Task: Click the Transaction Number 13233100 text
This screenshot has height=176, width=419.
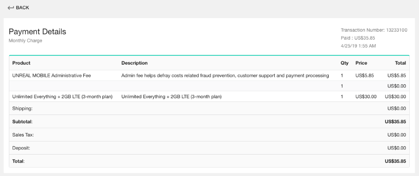Action: point(374,30)
